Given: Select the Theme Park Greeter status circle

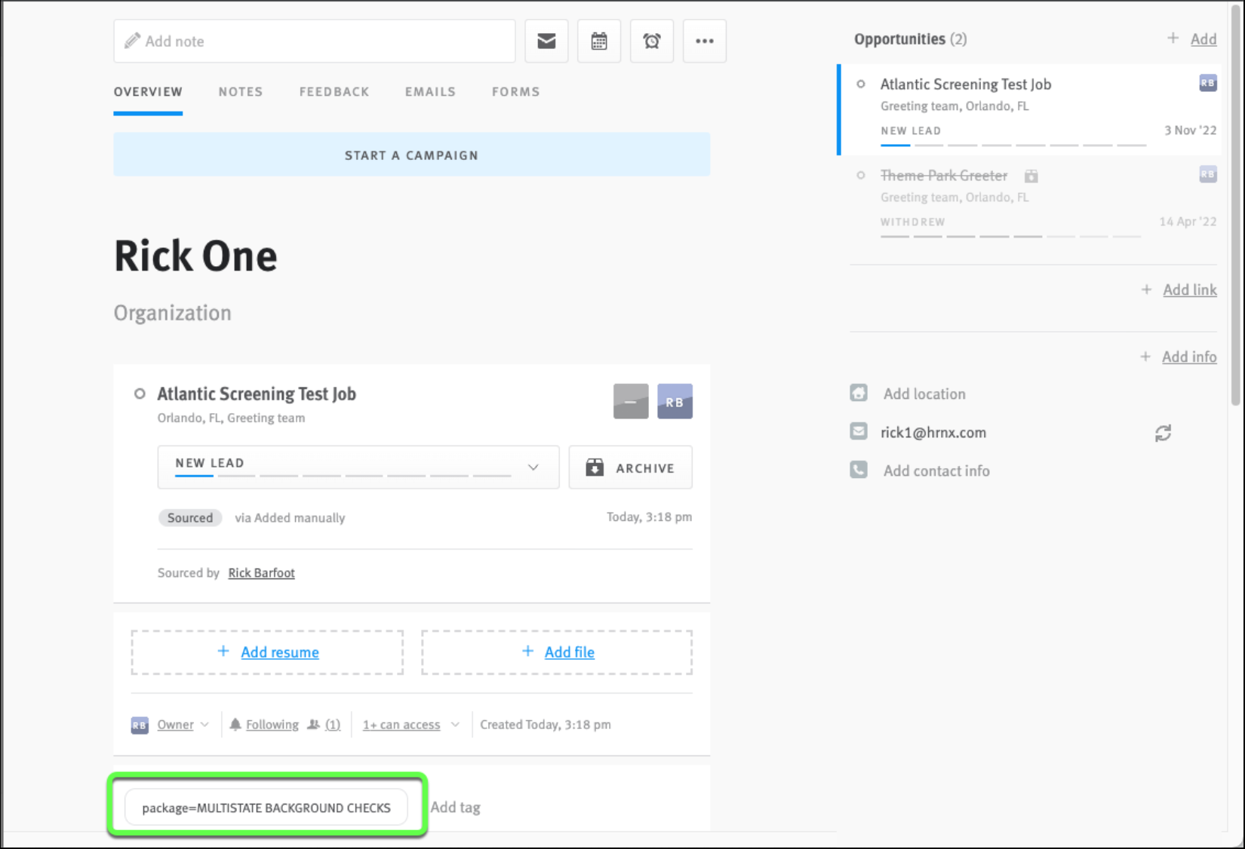Looking at the screenshot, I should pyautogui.click(x=861, y=175).
